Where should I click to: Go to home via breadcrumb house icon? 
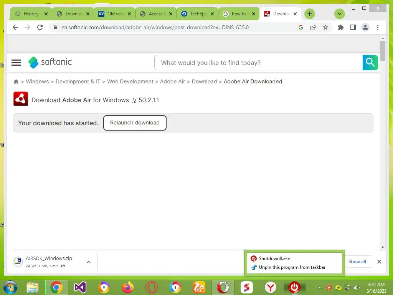pos(16,81)
